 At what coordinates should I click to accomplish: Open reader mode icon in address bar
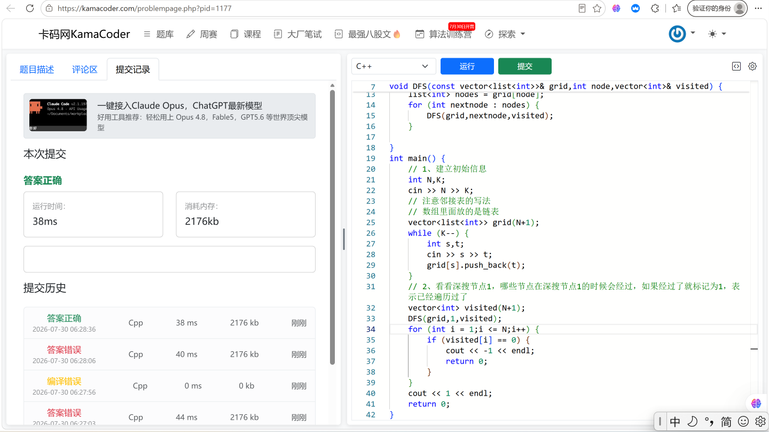click(583, 9)
